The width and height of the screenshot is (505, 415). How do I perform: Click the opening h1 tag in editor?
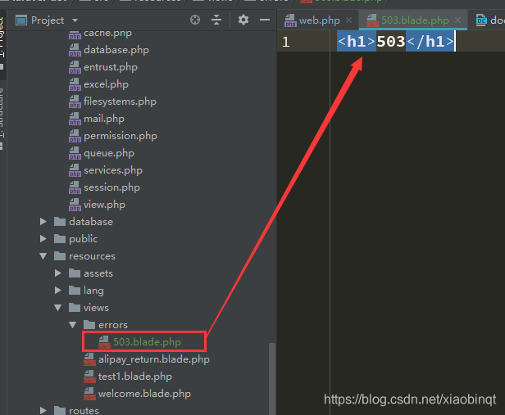point(357,42)
